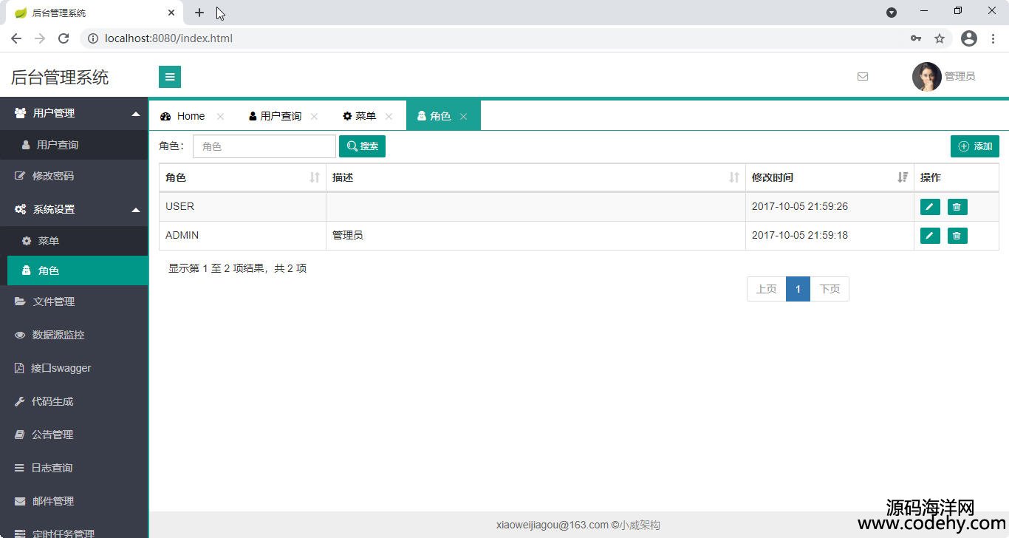Open a new browser tab with plus
1009x538 pixels.
[x=199, y=13]
